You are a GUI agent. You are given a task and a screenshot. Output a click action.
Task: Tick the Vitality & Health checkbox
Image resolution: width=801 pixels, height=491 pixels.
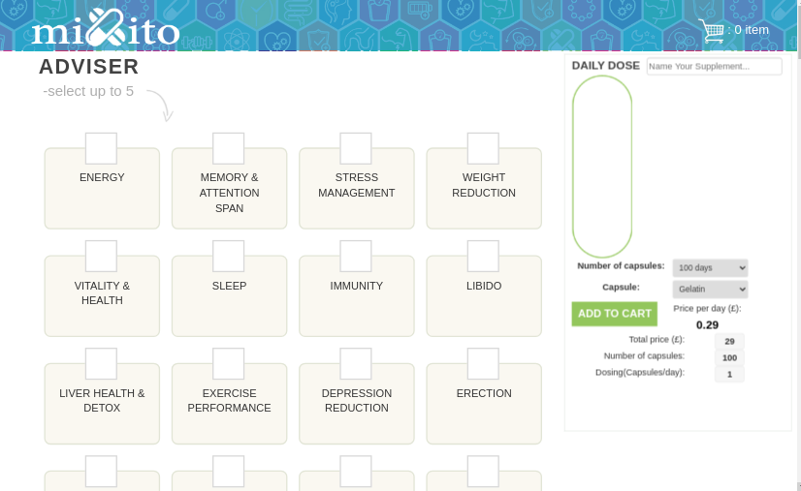tap(101, 256)
